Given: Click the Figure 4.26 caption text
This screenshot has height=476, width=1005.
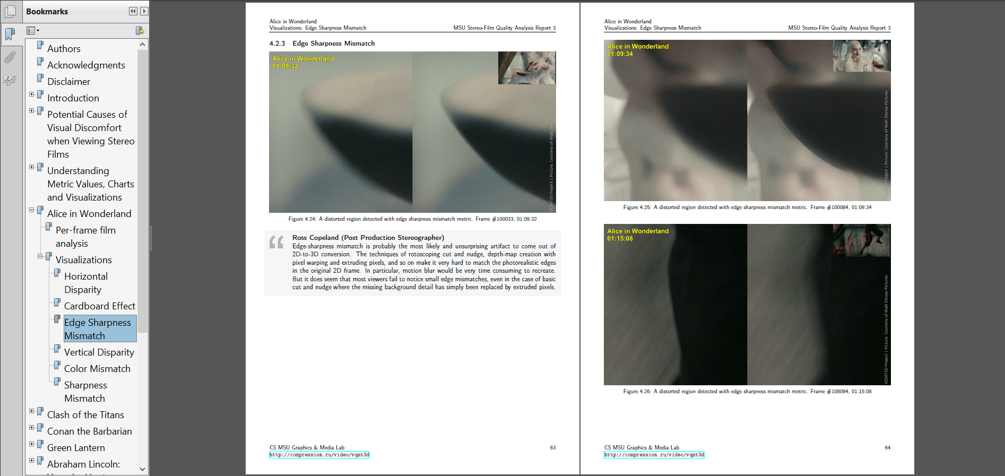Looking at the screenshot, I should [x=747, y=392].
